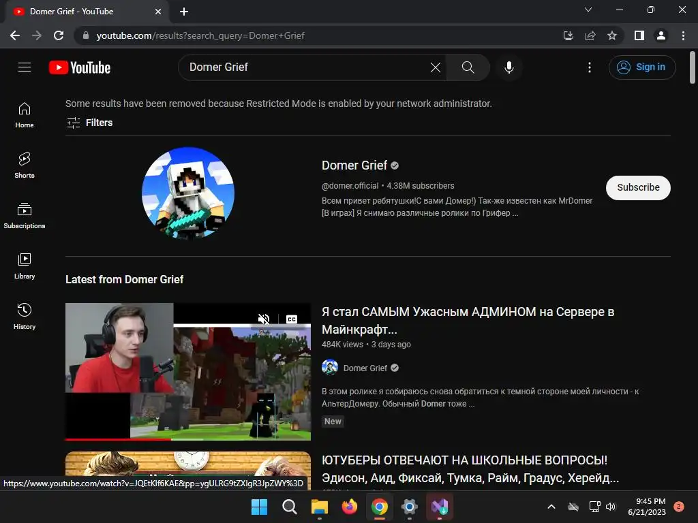Screen dimensions: 698x523
Task: Click the address bar URL
Action: click(x=200, y=35)
